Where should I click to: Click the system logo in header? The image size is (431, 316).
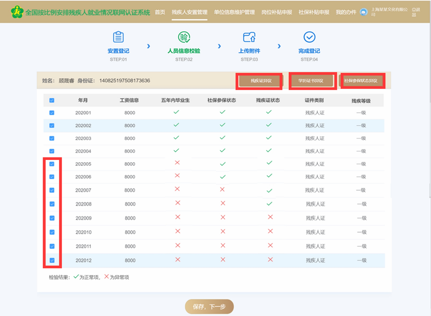(17, 12)
